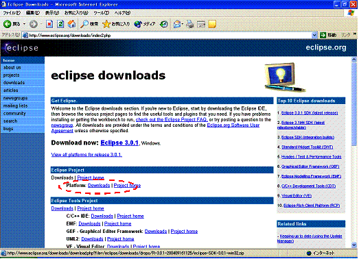Open Visual Editor (VE) top-10 link
This screenshot has width=359, height=259.
pos(297,196)
